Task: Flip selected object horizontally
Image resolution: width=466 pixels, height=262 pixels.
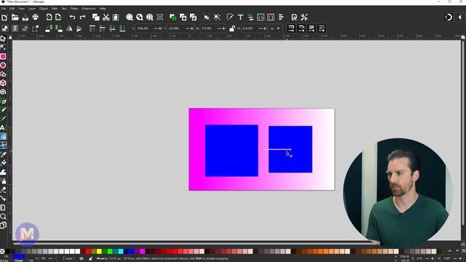Action: click(69, 28)
